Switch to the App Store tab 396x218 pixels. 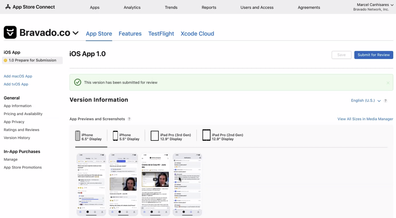click(99, 34)
